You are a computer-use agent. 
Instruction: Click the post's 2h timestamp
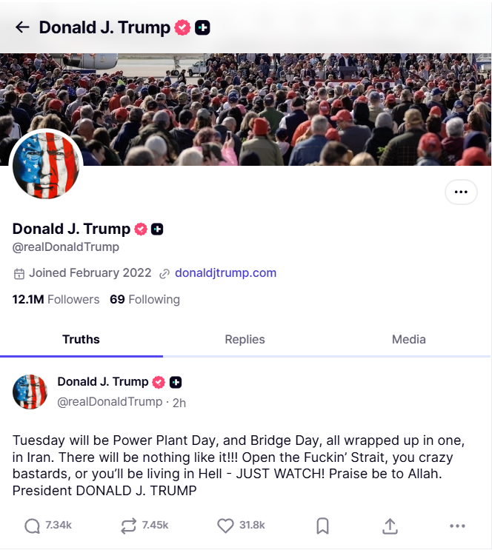pos(179,403)
